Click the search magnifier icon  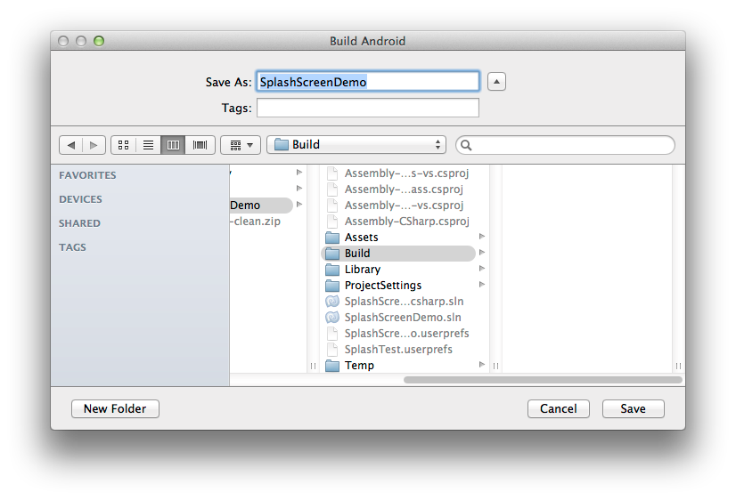coord(466,145)
